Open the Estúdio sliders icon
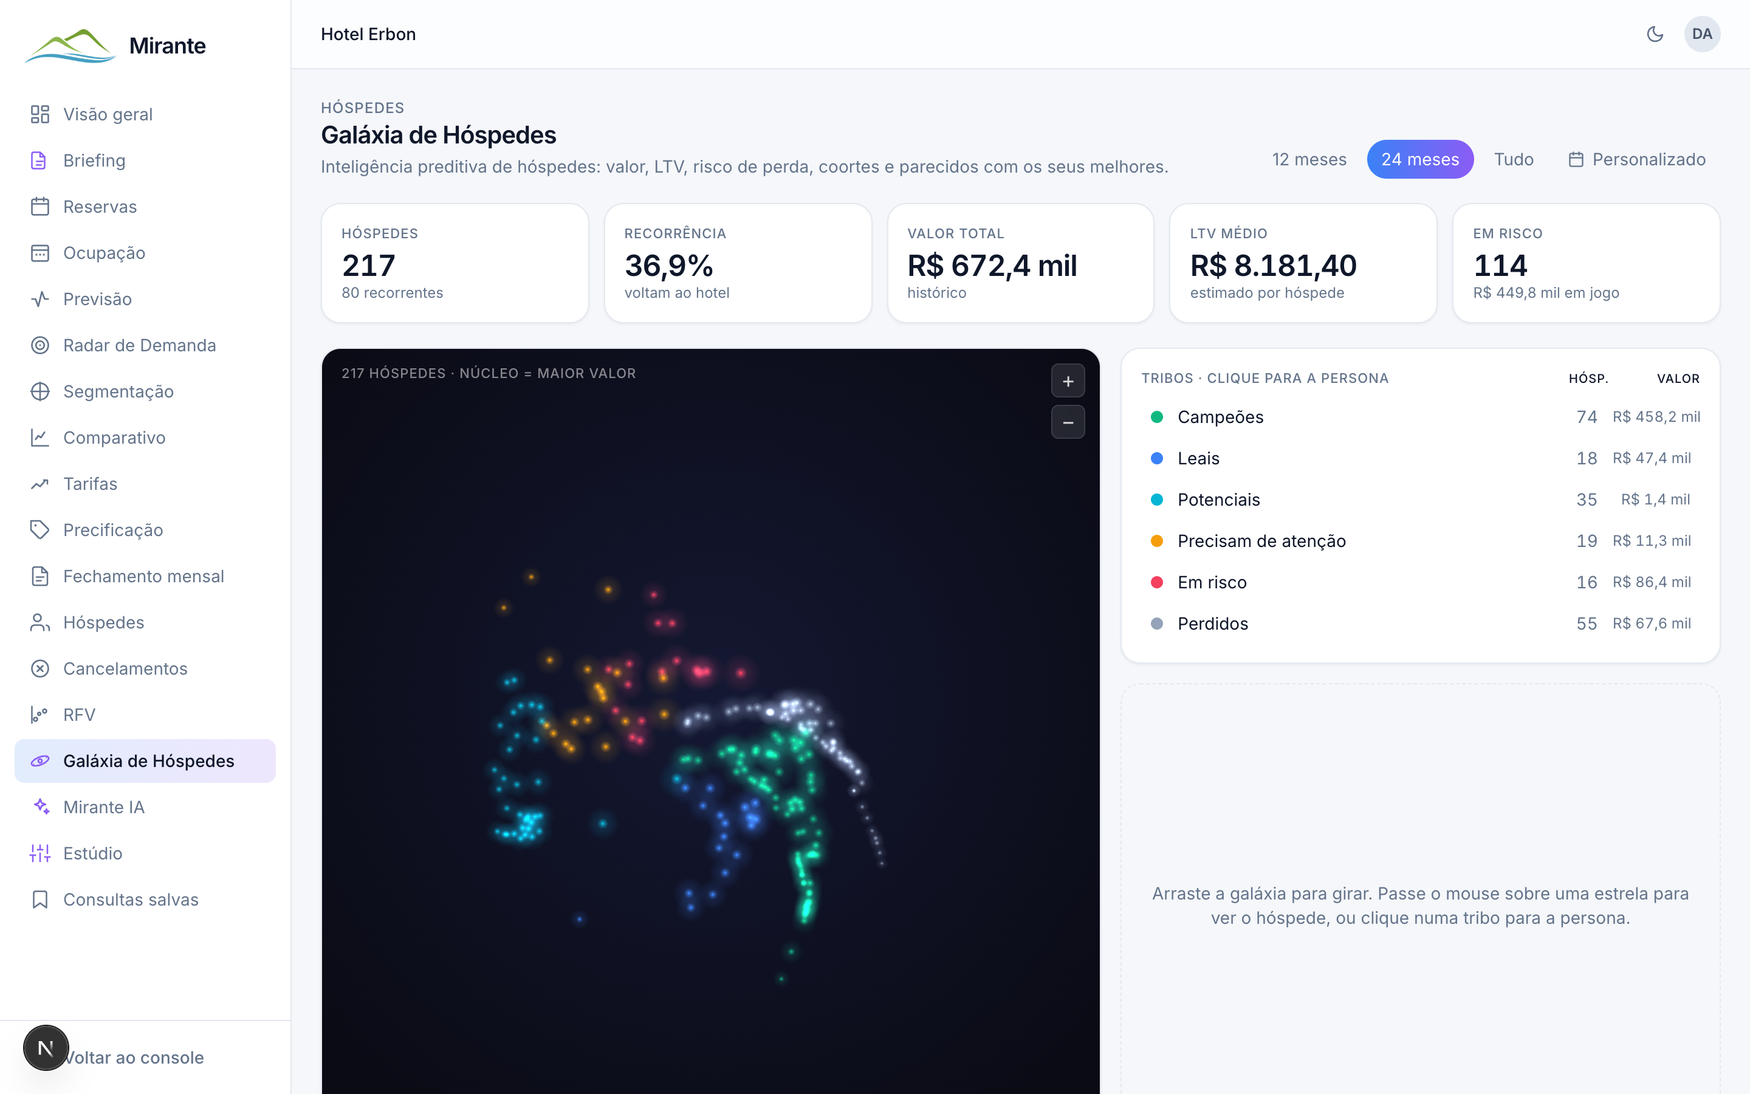Viewport: 1750px width, 1094px height. pos(39,853)
